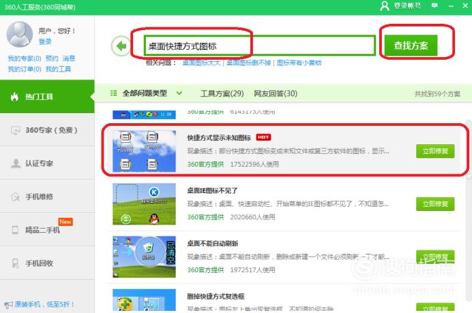Viewport: 472px width, 313px height.
Task: Open 认证专家 in the sidebar
Action: tap(47, 163)
